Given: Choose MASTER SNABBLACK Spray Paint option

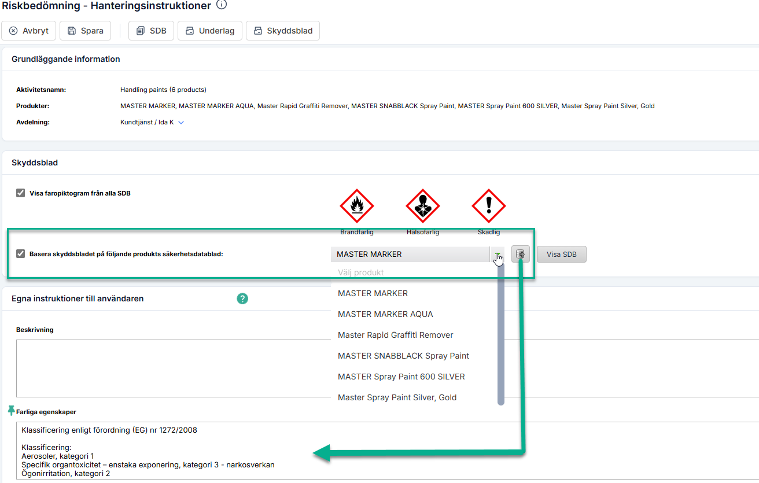Looking at the screenshot, I should 404,356.
